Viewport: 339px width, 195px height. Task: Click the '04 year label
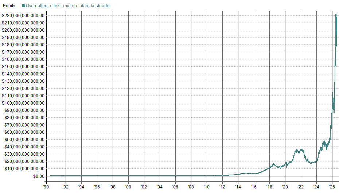160,187
